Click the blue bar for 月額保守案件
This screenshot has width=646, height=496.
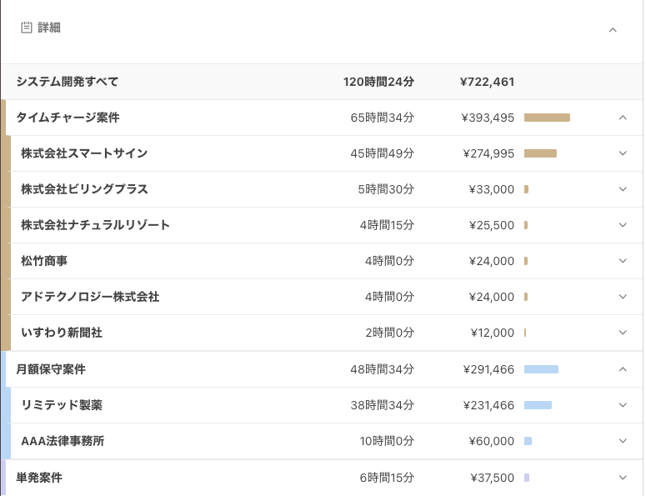(x=541, y=369)
